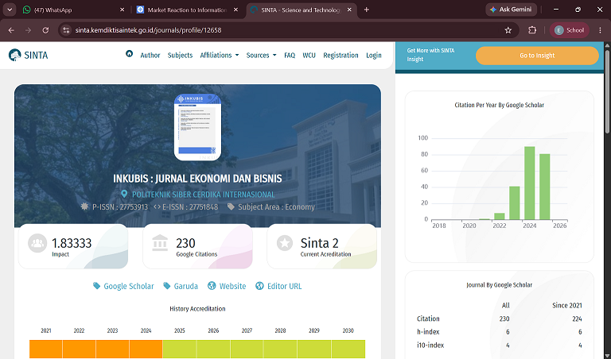
Task: Click the 2024 citation bar in chart
Action: [530, 183]
